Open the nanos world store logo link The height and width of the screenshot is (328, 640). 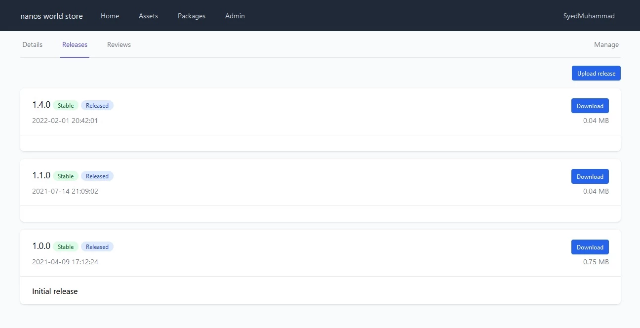click(51, 16)
